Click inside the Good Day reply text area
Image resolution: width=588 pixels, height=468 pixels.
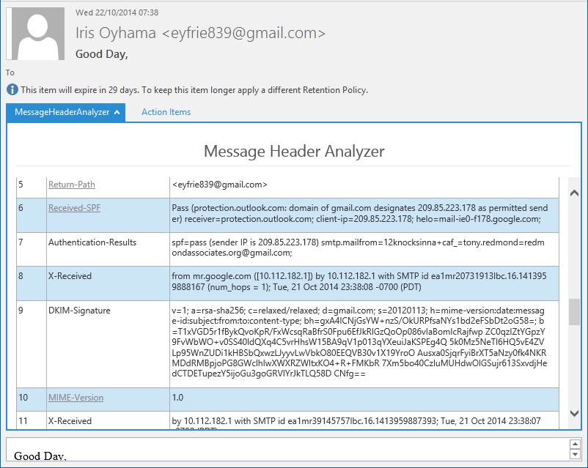click(220, 454)
